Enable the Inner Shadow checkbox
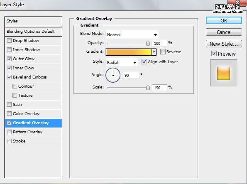 pos(9,50)
